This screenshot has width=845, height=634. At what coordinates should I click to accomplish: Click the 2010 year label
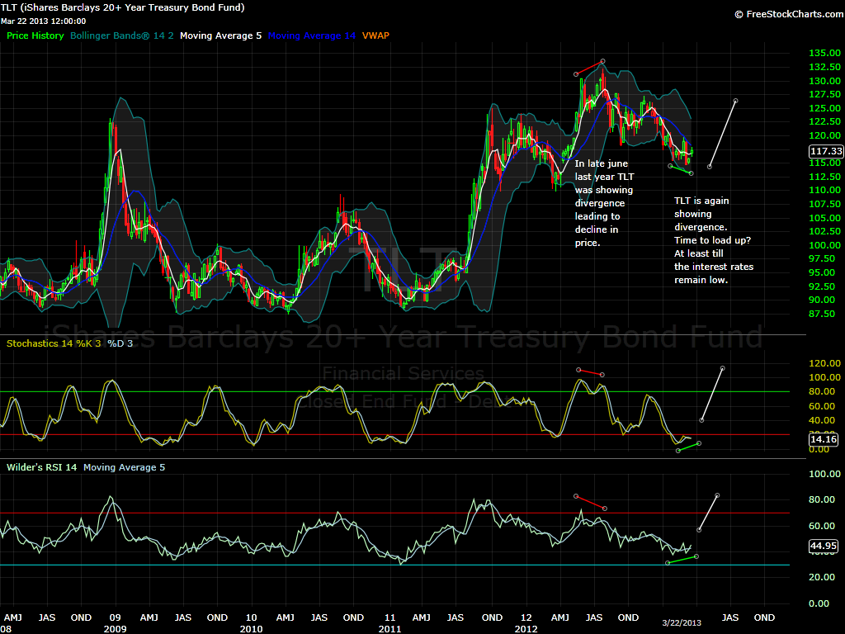point(251,629)
